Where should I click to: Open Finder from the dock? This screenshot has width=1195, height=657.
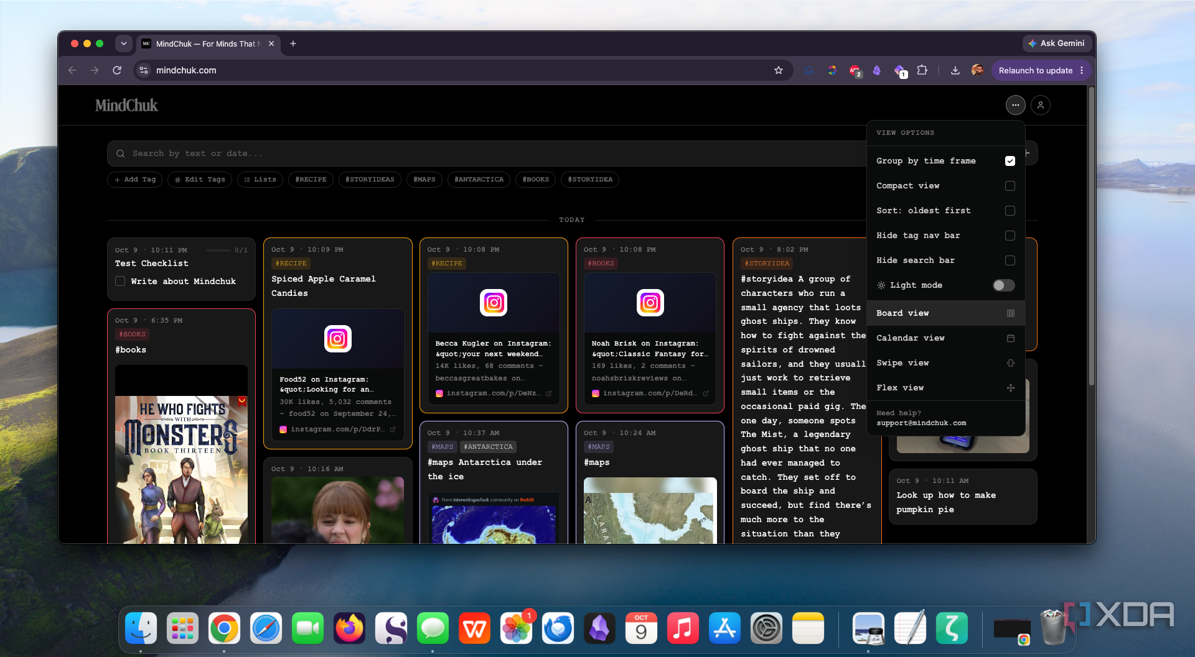(x=141, y=628)
